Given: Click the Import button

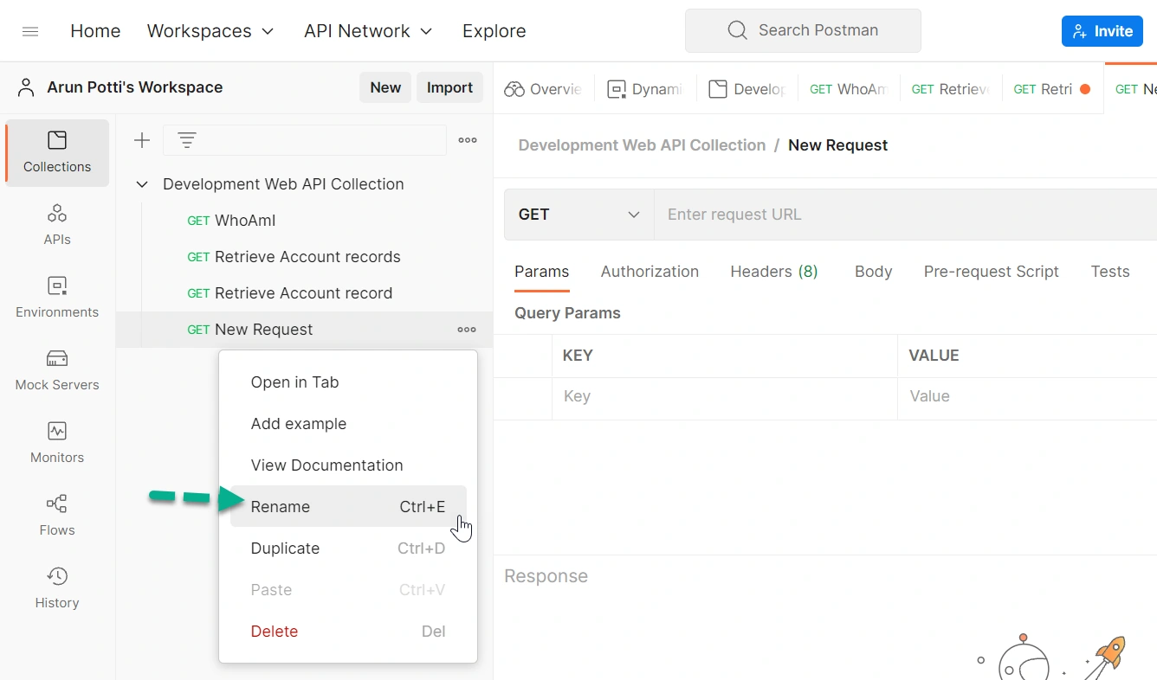Looking at the screenshot, I should point(449,87).
